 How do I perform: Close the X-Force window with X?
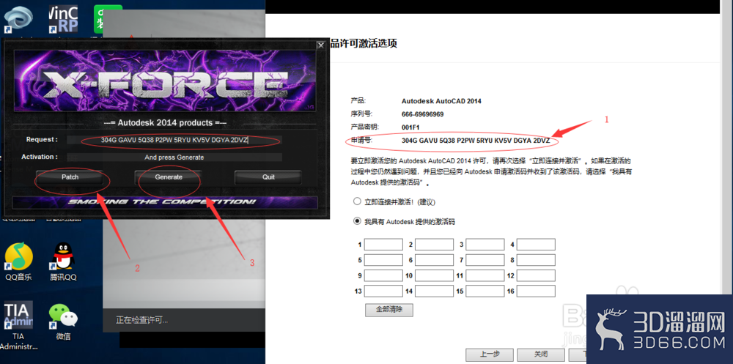click(321, 45)
